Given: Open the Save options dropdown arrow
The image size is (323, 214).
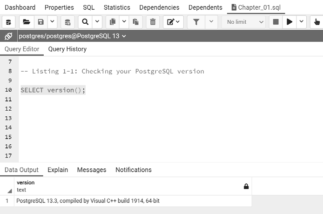Looking at the screenshot, I should (52, 22).
